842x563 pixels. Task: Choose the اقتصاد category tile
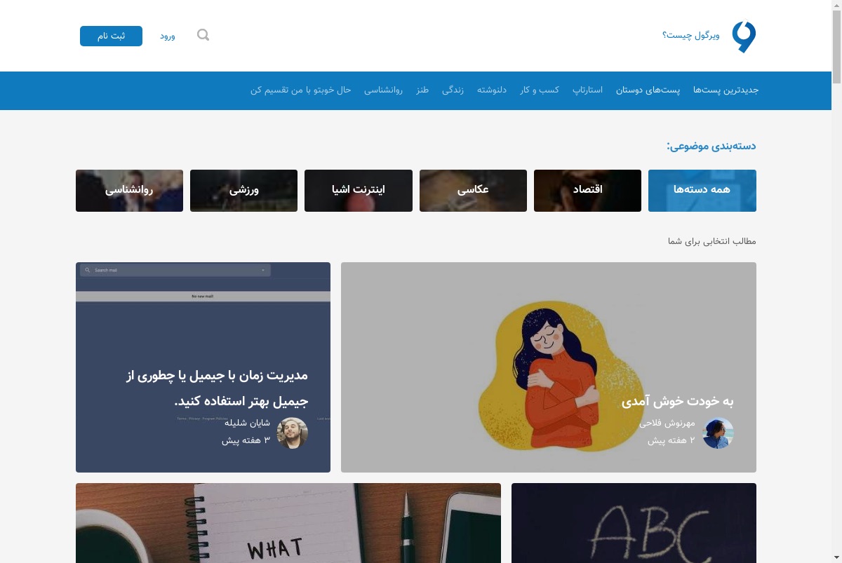tap(587, 191)
